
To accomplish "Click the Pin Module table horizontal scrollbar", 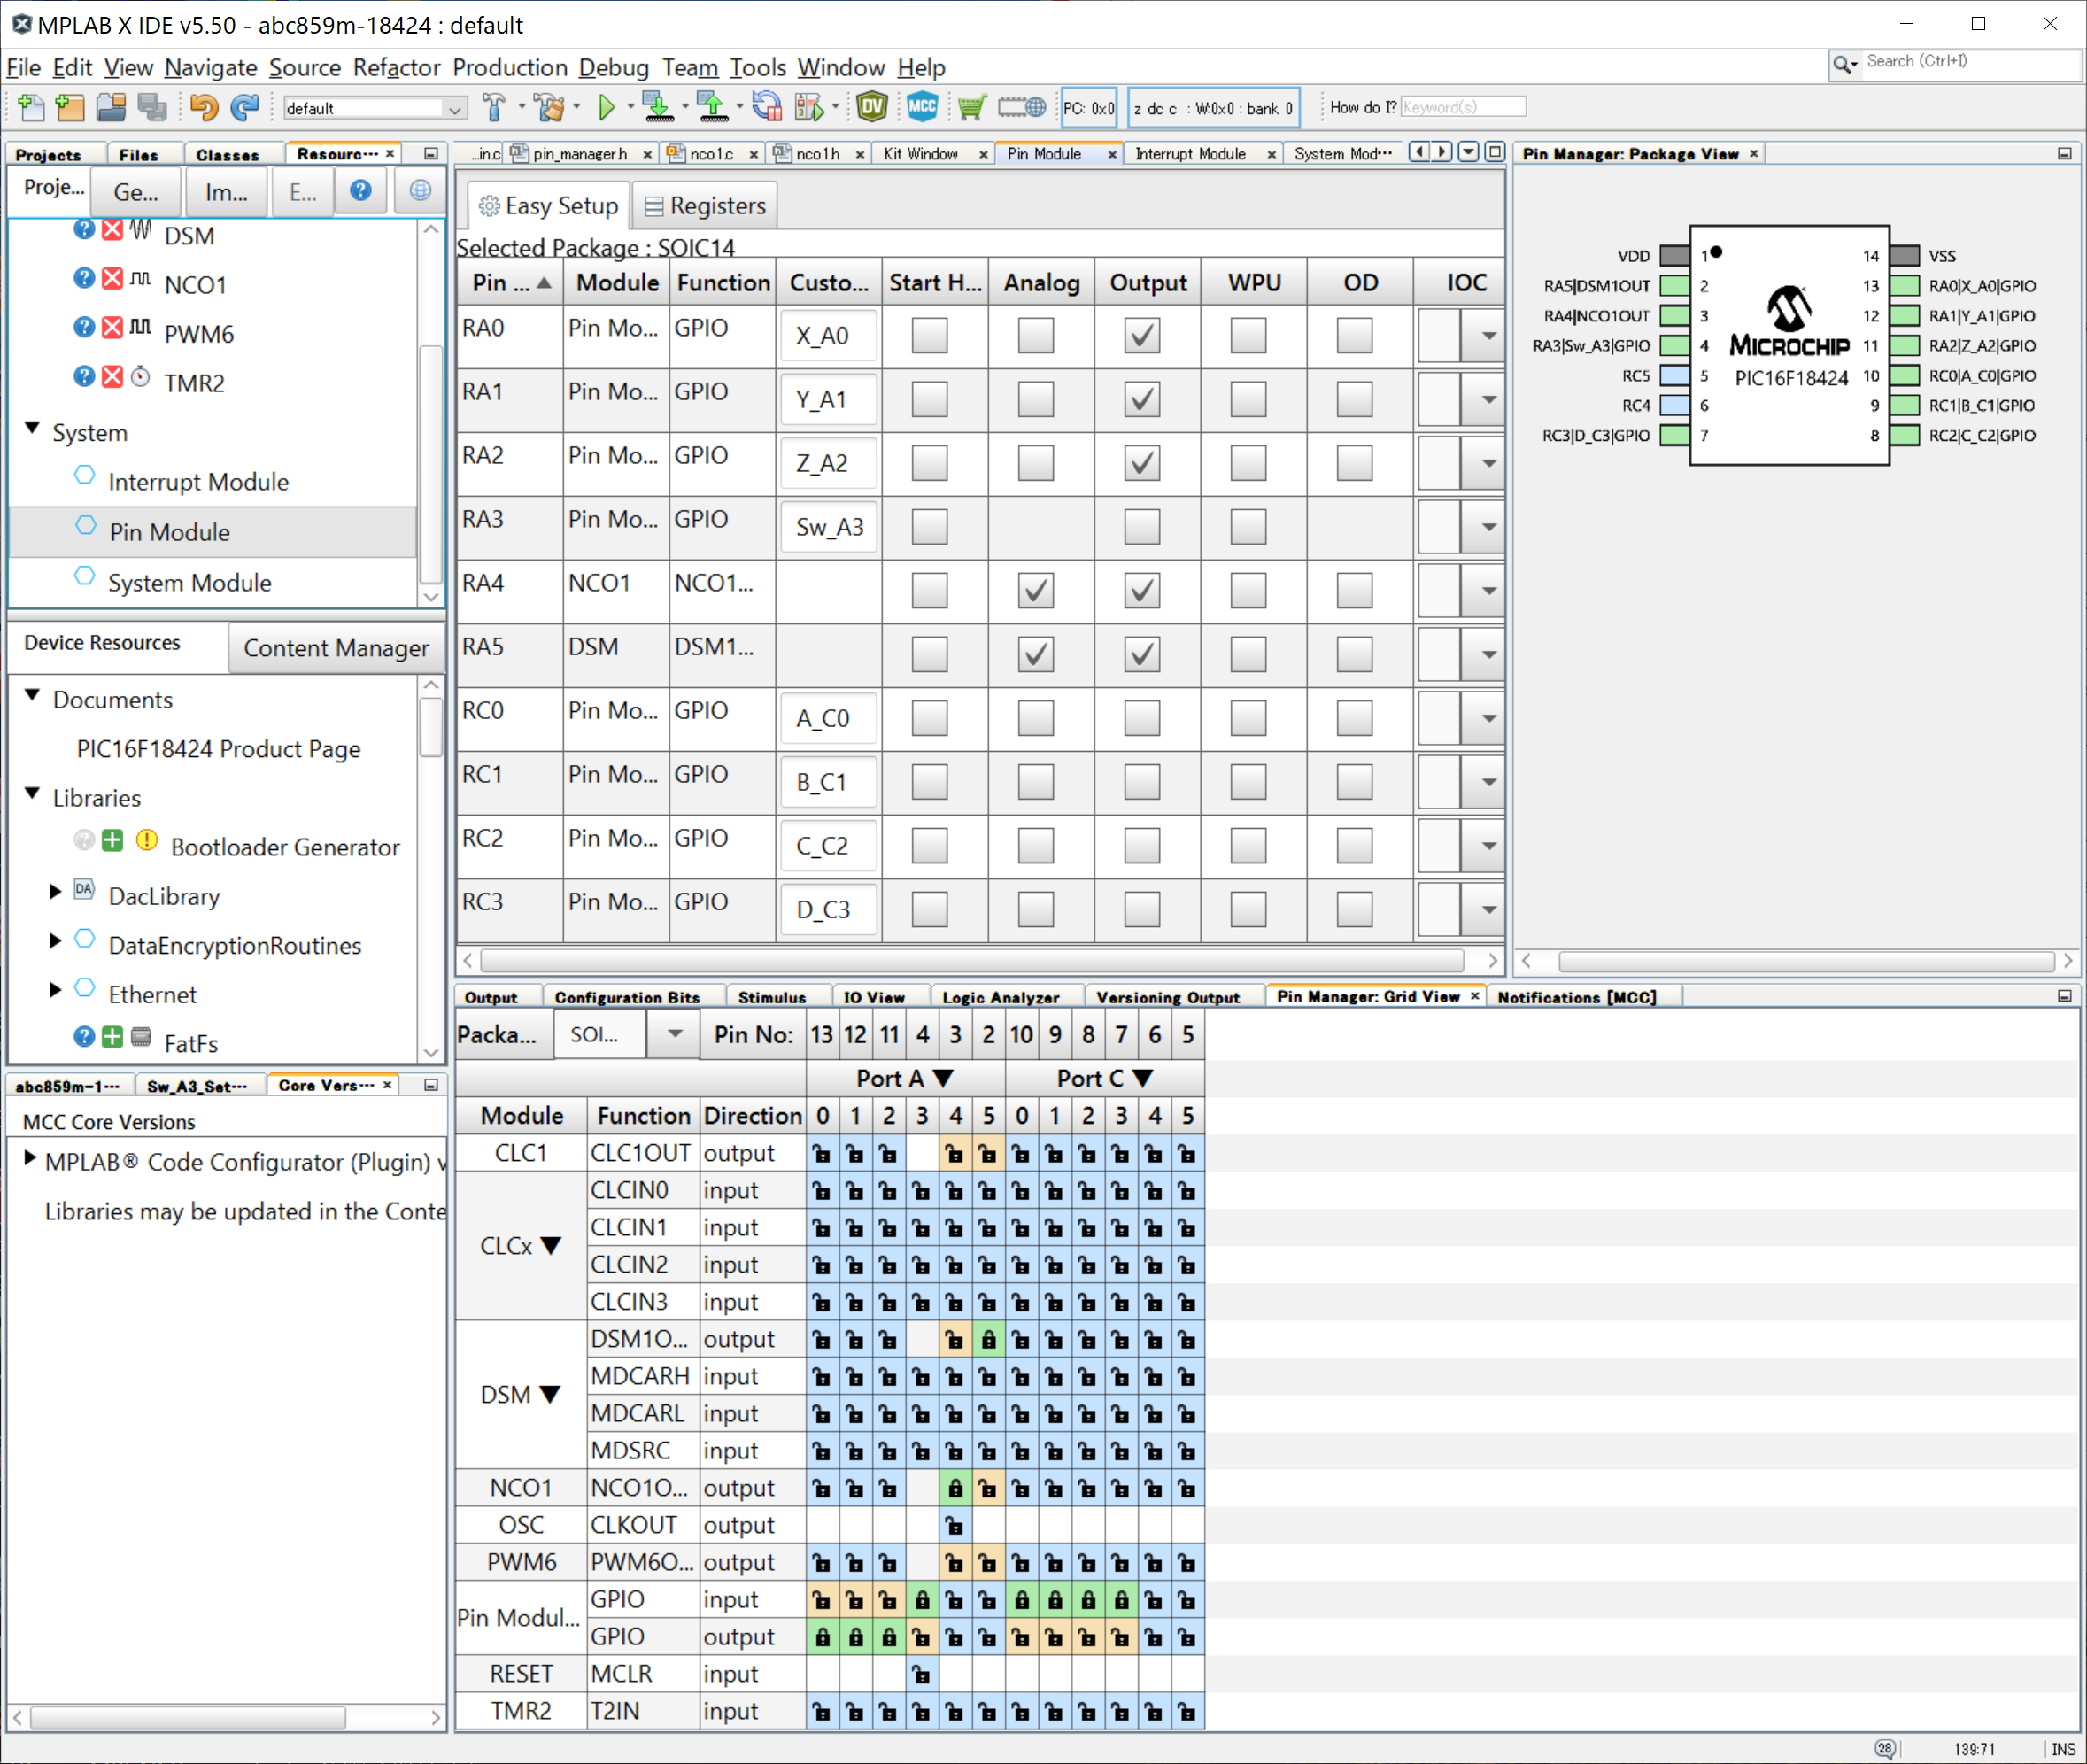I will pyautogui.click(x=972, y=961).
